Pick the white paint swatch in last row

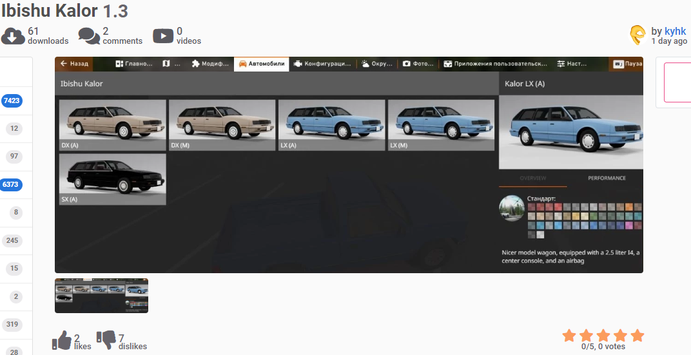click(x=540, y=235)
